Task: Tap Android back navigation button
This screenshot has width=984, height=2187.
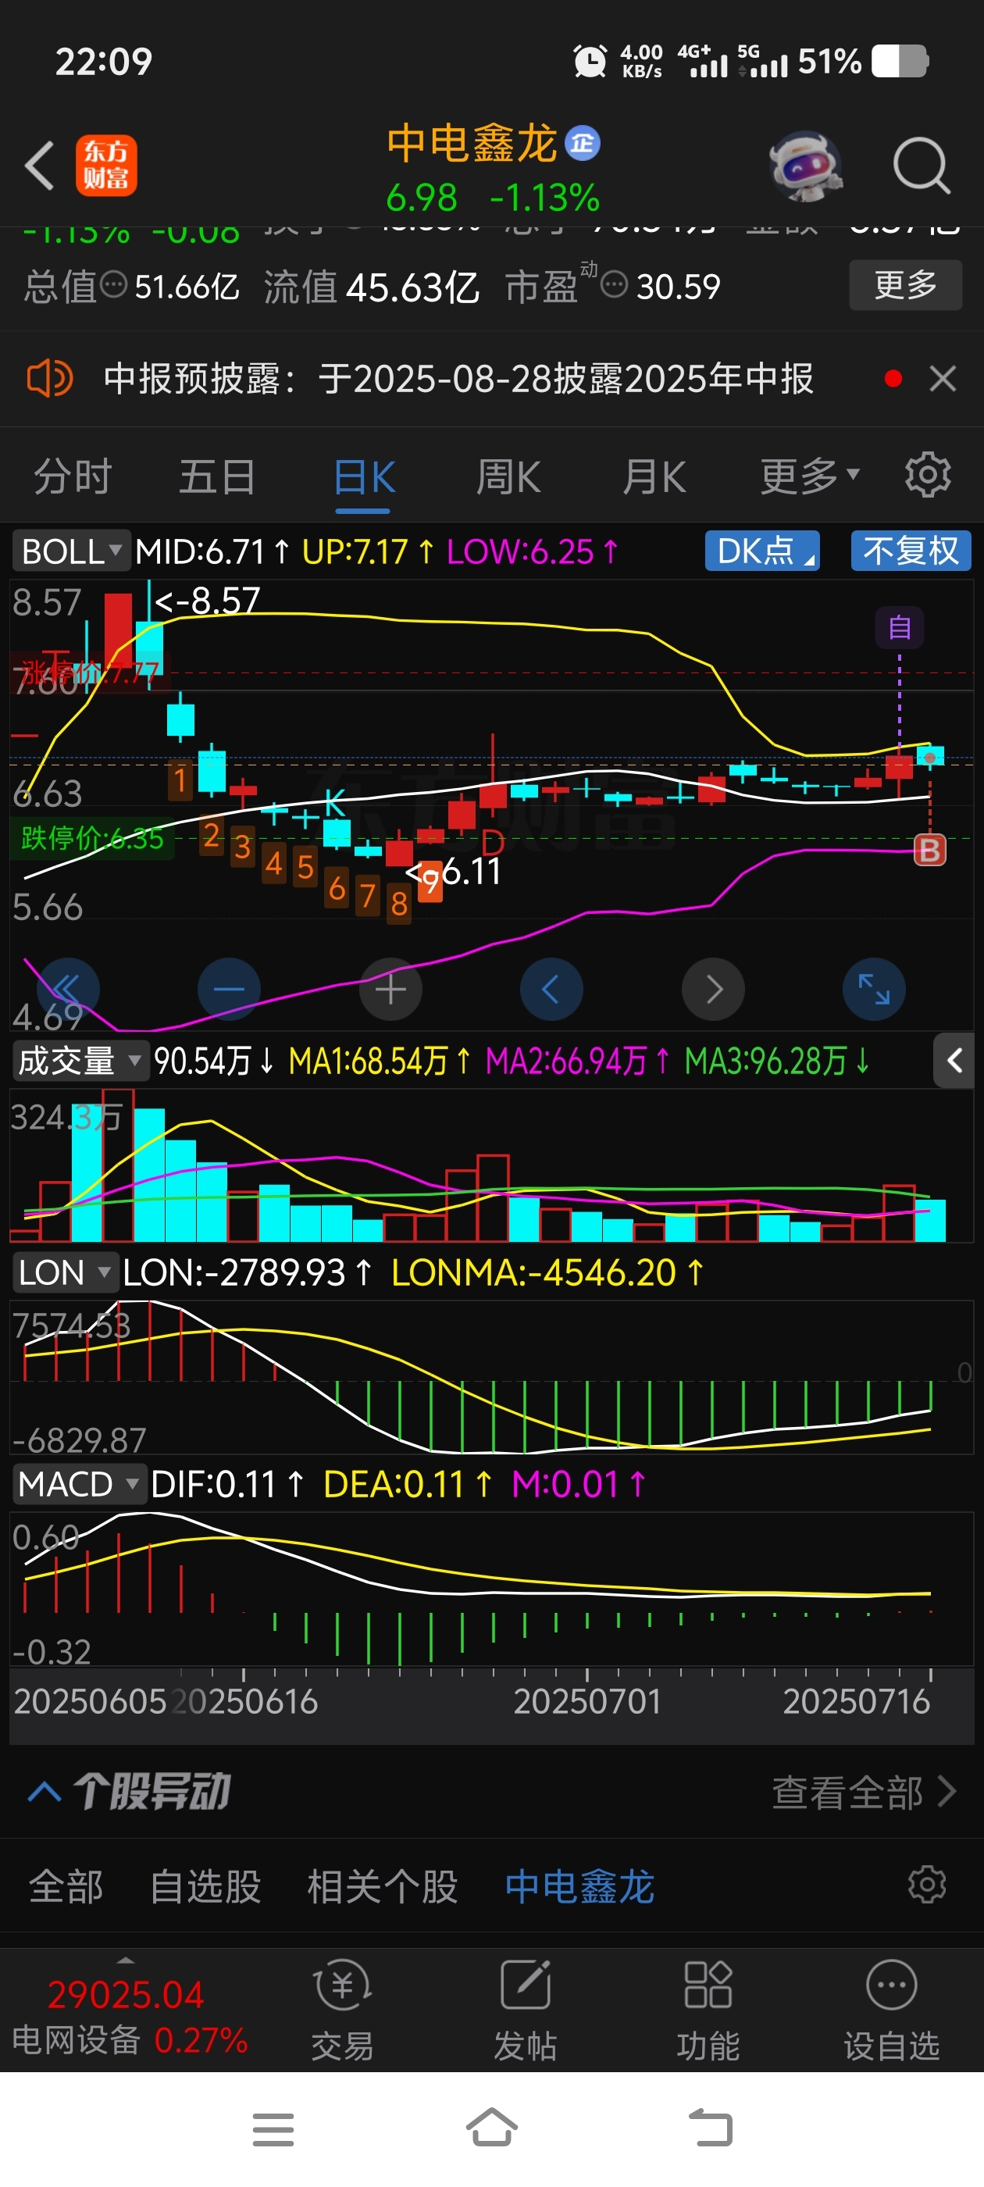Action: [x=710, y=2128]
